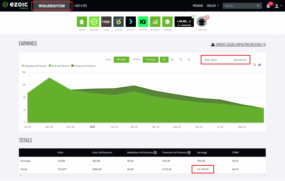This screenshot has height=181, width=285.
Task: Select All devices filter
Action: (164, 60)
